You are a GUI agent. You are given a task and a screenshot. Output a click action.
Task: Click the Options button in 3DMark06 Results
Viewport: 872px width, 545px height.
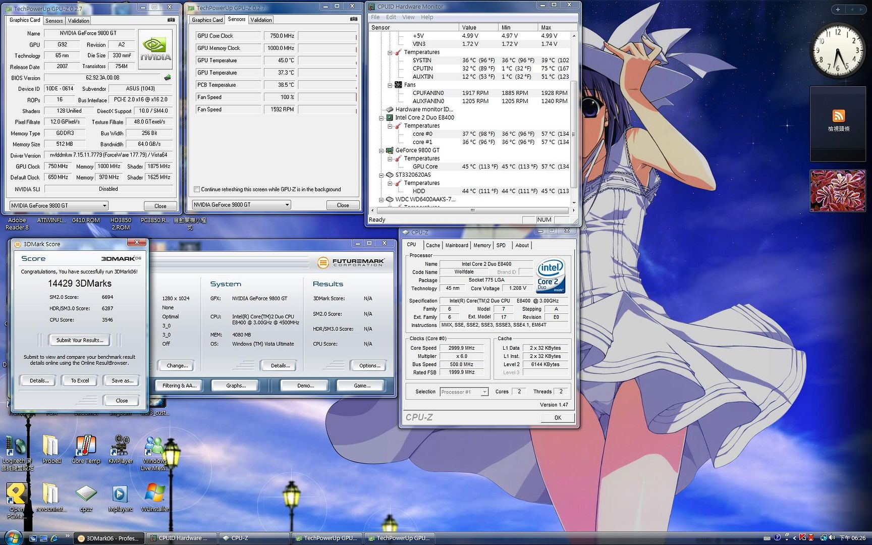(x=369, y=365)
